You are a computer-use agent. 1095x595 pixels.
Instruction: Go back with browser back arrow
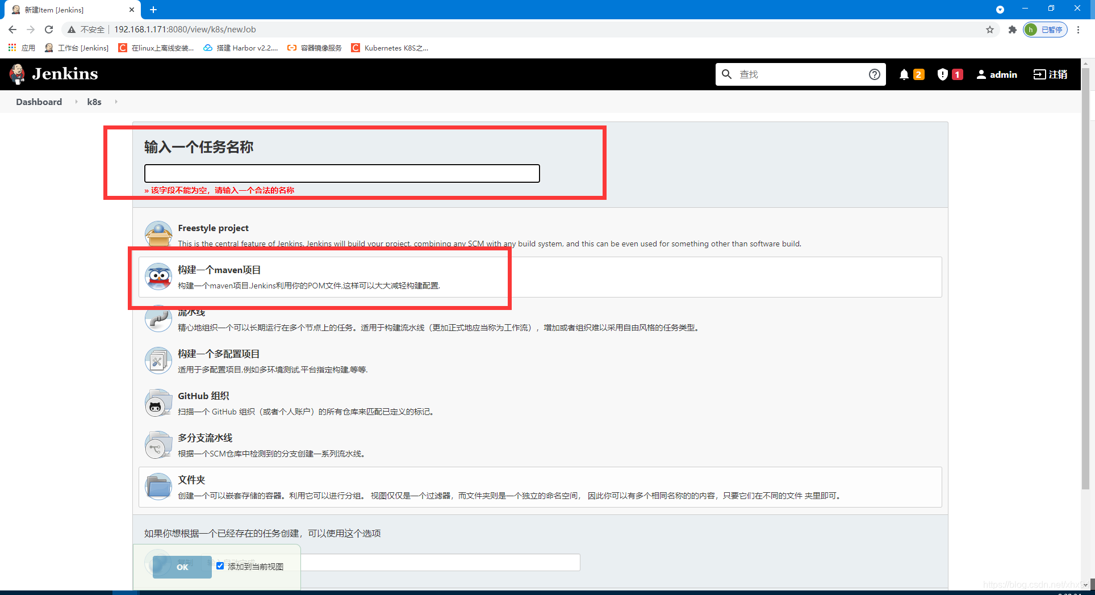(12, 30)
